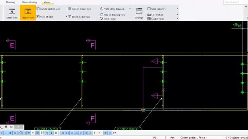Toggle snap to lines wavy icon
Screen dimensions: 248x139
pos(99,133)
